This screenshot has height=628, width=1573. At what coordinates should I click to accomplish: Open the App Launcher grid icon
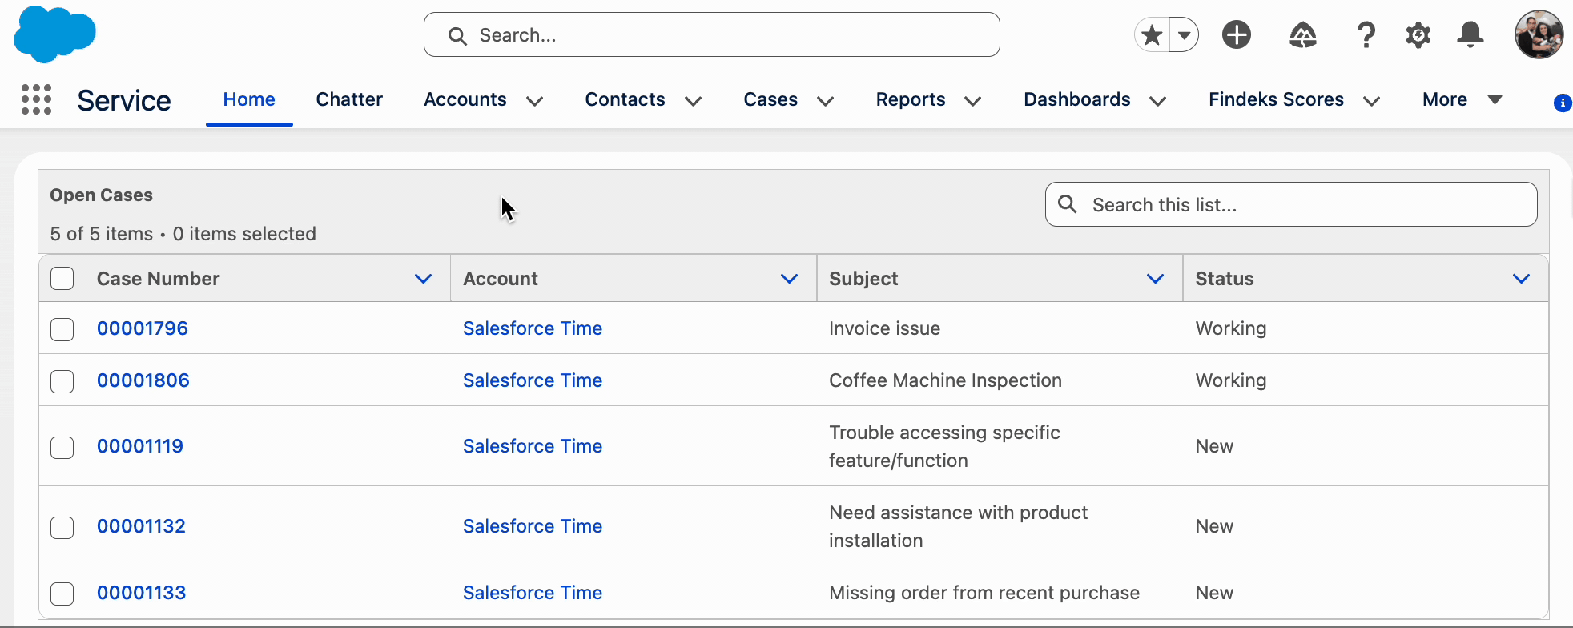(x=36, y=99)
